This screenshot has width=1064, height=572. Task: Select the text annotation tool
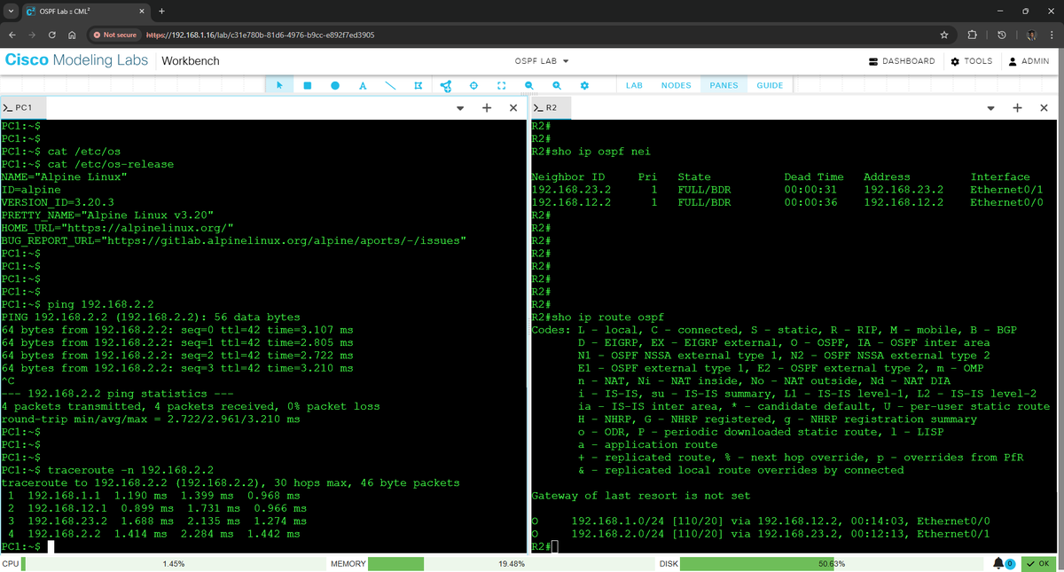coord(363,85)
